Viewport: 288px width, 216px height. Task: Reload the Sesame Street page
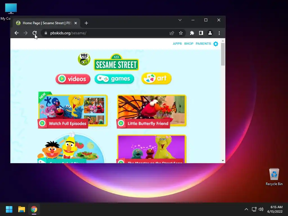point(35,33)
